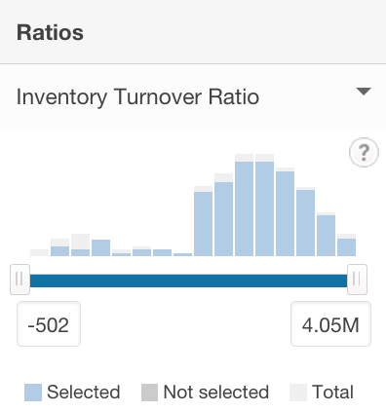This screenshot has height=412, width=386.
Task: Select the rightmost histogram bar
Action: (346, 245)
